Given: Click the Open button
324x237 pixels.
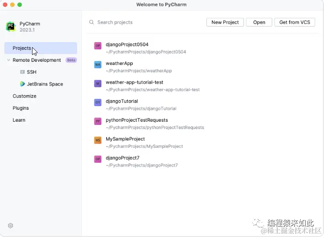Looking at the screenshot, I should pos(259,22).
